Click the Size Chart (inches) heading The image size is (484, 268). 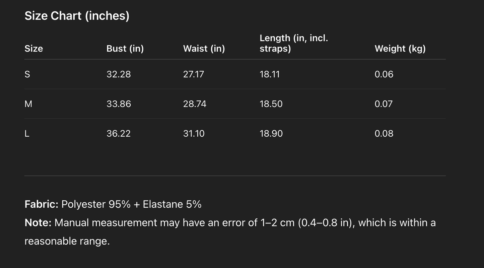pos(77,16)
